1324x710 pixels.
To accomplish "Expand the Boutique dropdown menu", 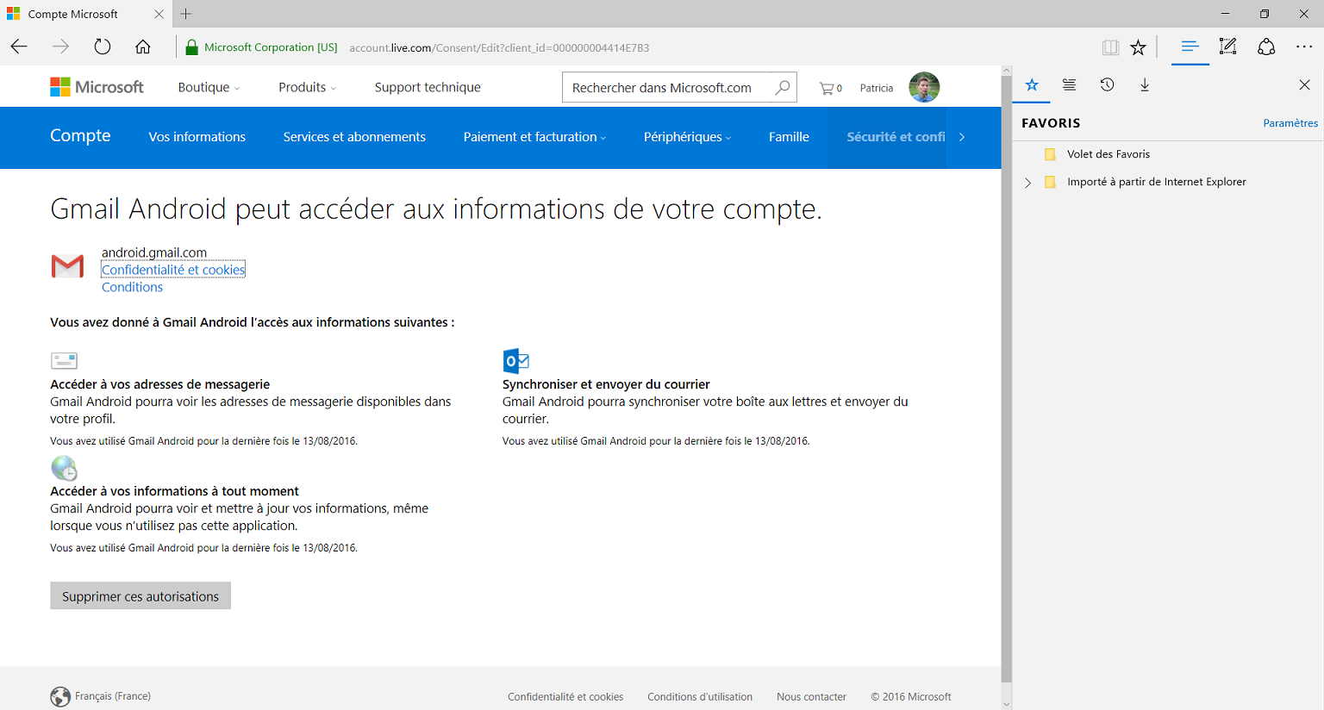I will tap(209, 87).
